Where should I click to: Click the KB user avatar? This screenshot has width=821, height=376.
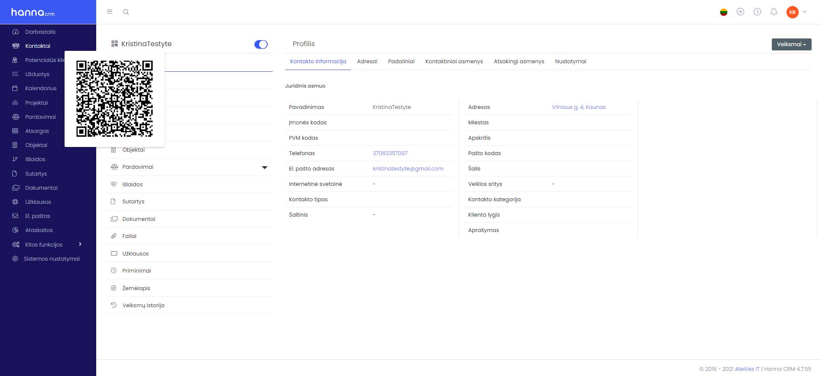click(x=792, y=12)
